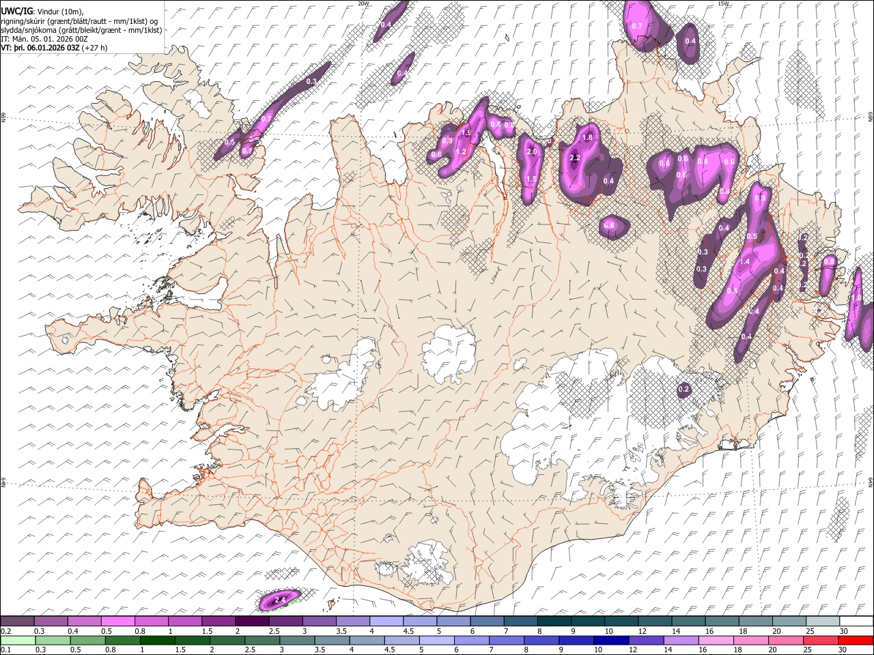Select the "IT: Mán. 05. 01. 2026 00Z" line
This screenshot has width=874, height=655.
click(44, 40)
